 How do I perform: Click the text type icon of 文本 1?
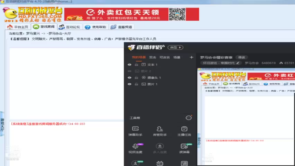[143, 65]
